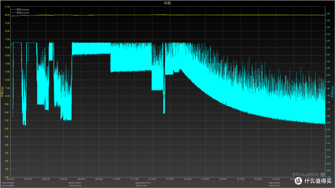Click the 10.00 voltage axis tick

[x=7, y=96]
